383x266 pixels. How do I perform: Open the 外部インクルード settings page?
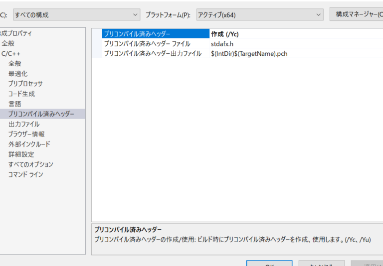(x=29, y=144)
